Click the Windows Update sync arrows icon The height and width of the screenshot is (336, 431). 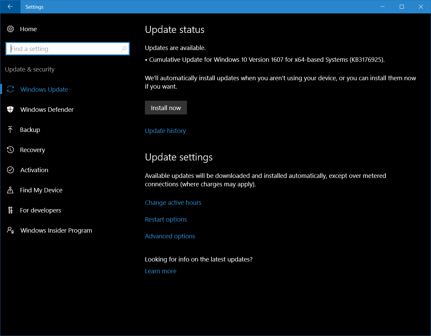click(x=10, y=89)
